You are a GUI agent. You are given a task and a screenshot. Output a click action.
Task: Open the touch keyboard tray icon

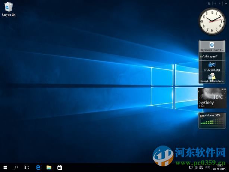click(207, 168)
